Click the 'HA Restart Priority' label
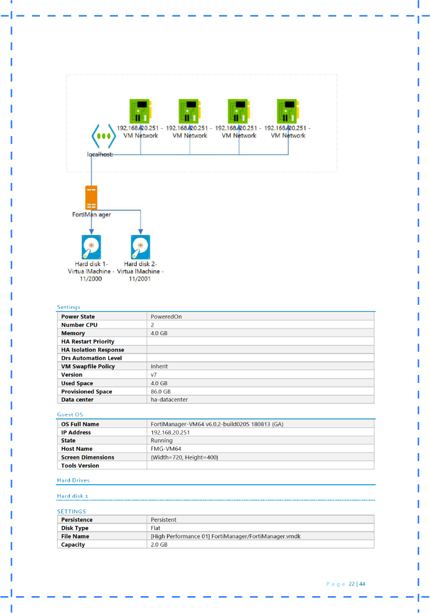This screenshot has height=613, width=430. [x=88, y=342]
